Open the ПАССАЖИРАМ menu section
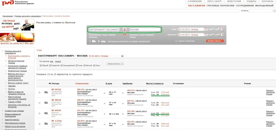The image size is (276, 130). (196, 6)
